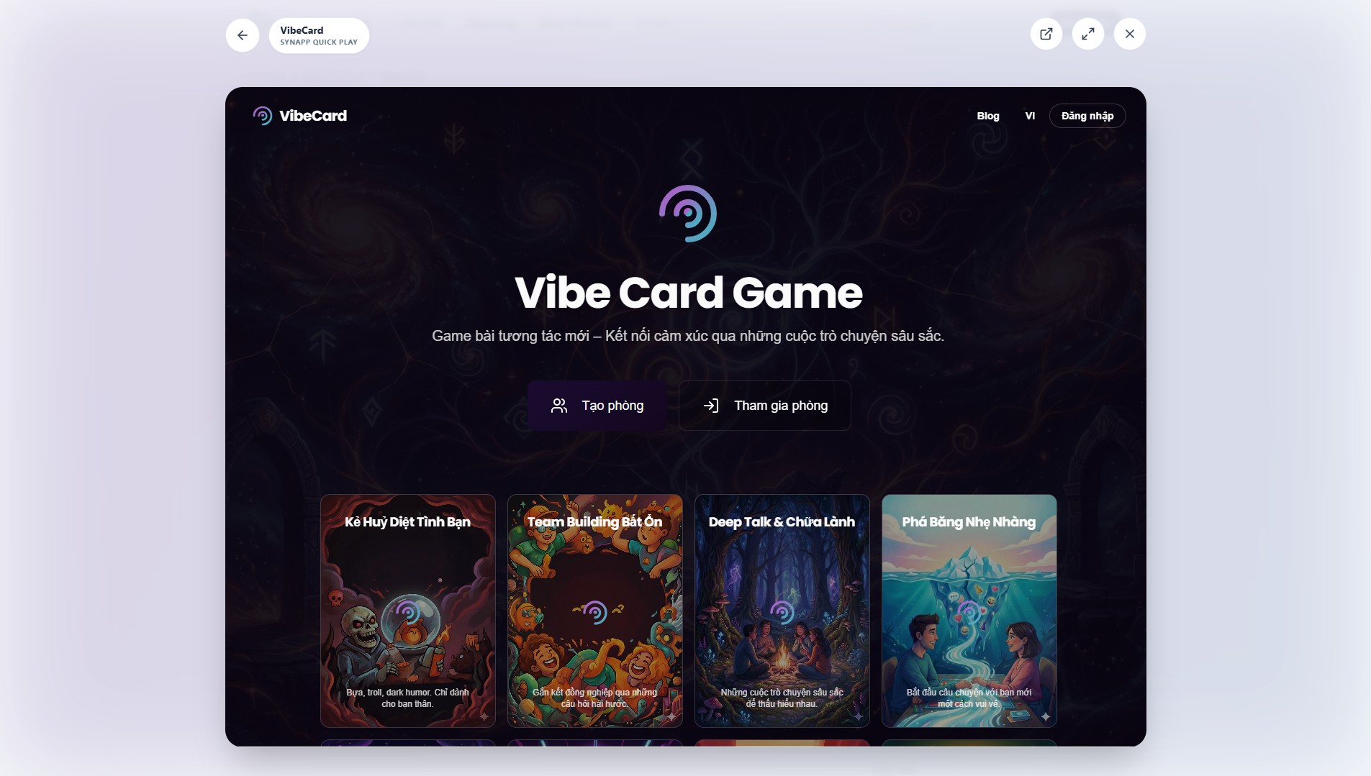Expand to fullscreen using the arrows icon

coord(1088,34)
